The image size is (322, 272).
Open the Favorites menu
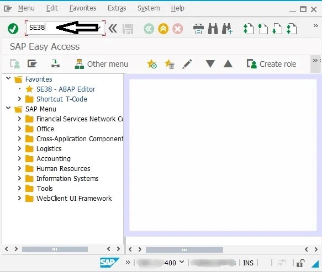pos(83,8)
